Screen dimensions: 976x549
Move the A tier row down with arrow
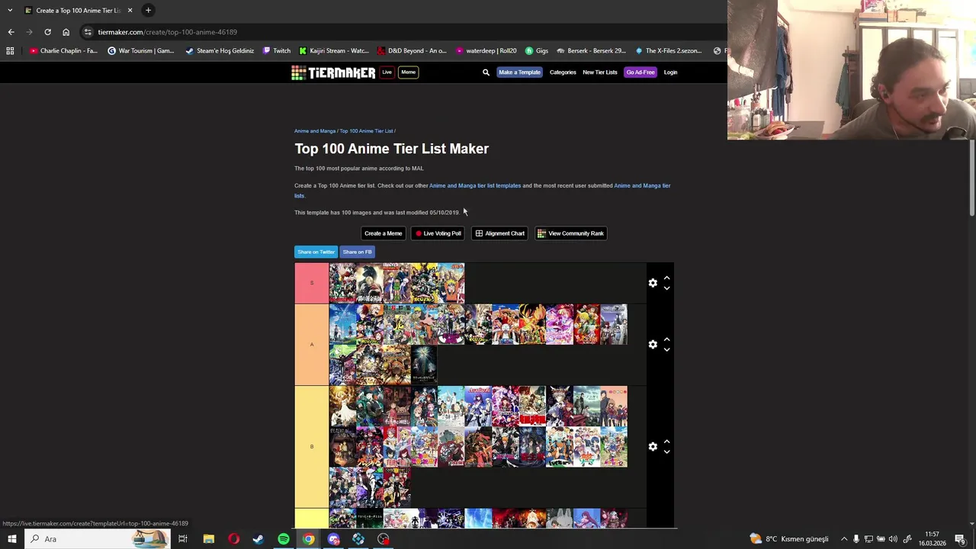666,350
